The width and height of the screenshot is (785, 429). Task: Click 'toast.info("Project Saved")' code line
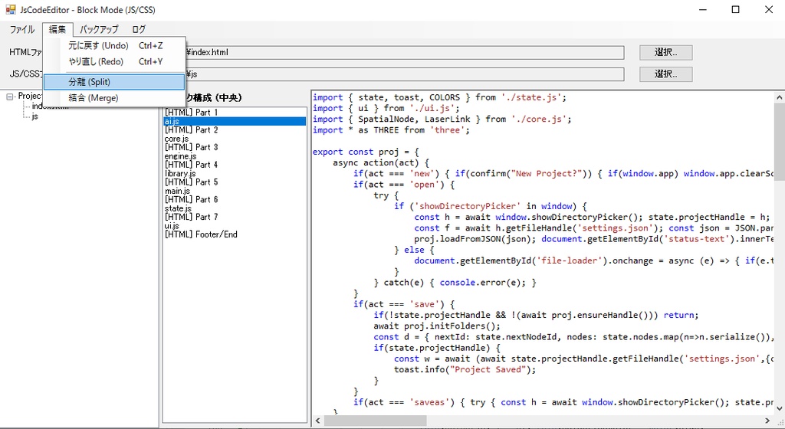click(x=465, y=370)
